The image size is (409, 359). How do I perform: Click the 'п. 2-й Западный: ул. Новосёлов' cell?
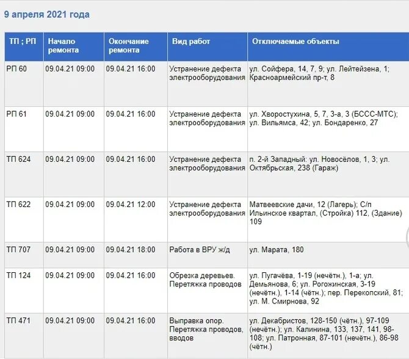coord(328,174)
